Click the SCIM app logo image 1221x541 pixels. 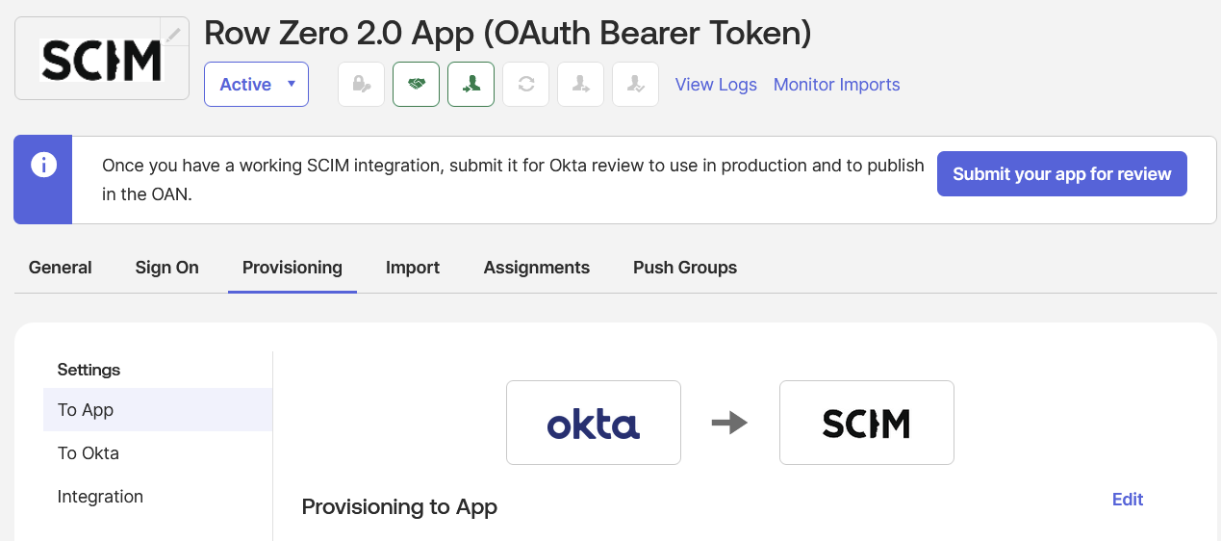(102, 59)
